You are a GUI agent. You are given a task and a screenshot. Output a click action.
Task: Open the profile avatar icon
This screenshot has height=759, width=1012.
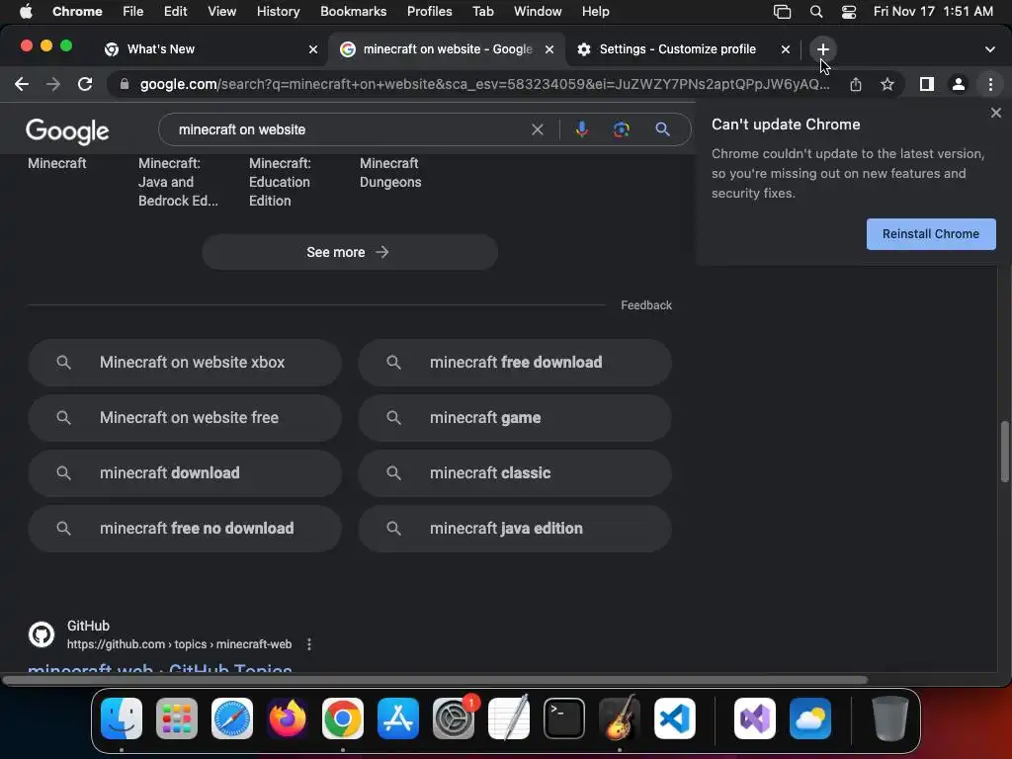click(x=959, y=84)
